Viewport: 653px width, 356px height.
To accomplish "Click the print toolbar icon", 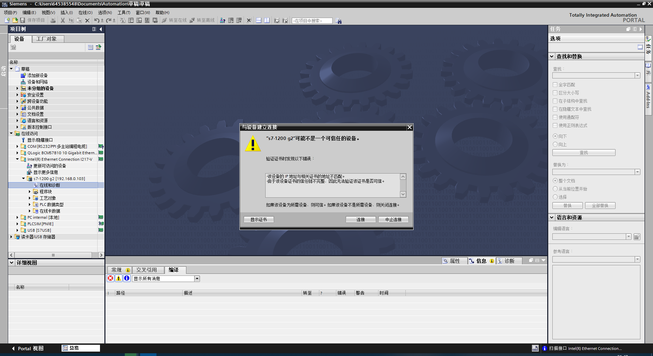I will pyautogui.click(x=53, y=20).
